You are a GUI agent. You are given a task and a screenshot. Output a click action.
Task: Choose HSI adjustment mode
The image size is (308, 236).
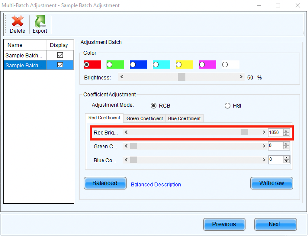pos(227,105)
